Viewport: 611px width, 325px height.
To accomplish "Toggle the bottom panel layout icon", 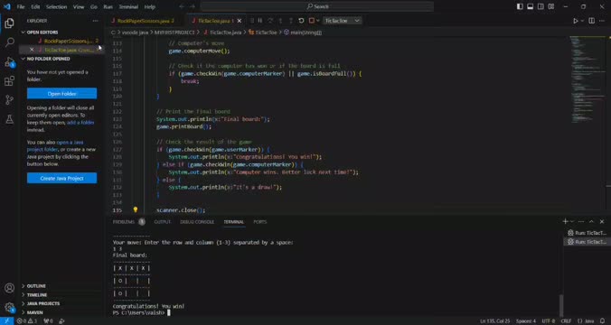I will click(x=531, y=6).
